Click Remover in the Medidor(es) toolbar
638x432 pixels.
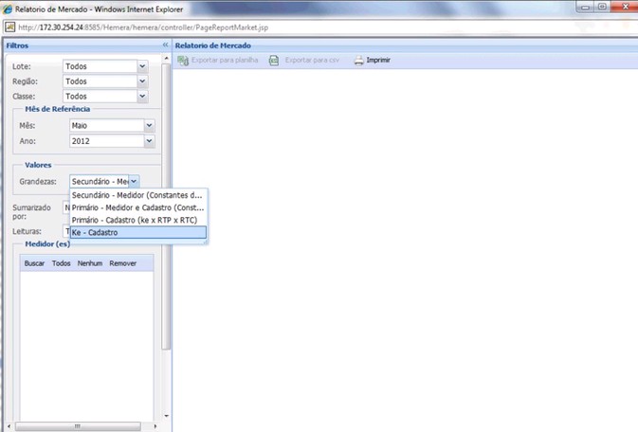tap(123, 262)
